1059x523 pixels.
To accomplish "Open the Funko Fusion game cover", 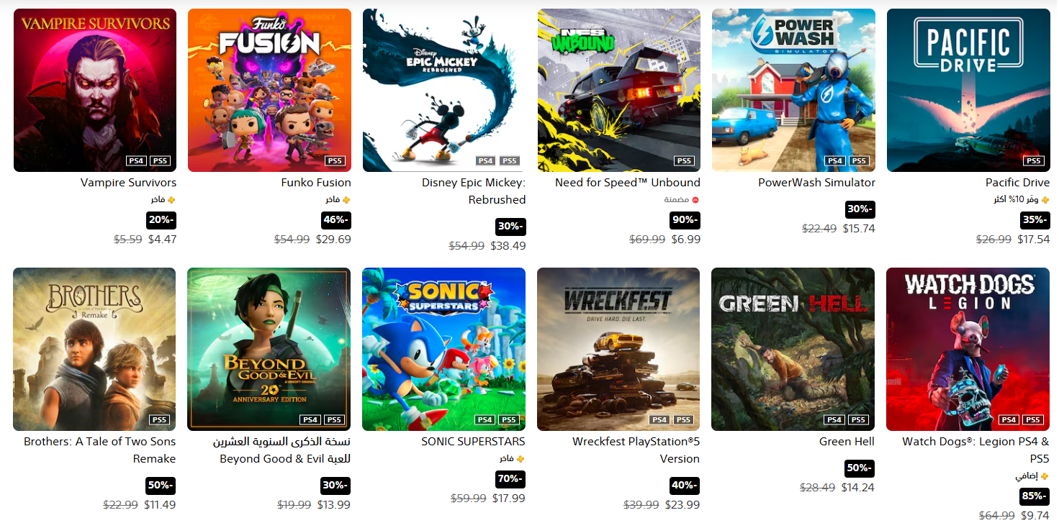I will point(269,90).
